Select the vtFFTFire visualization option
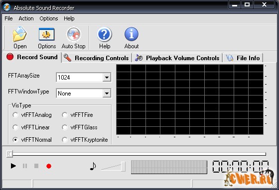Viewport: 279px width, 190px height. coord(65,115)
